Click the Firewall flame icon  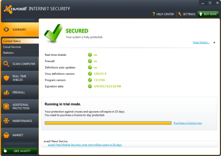(6, 92)
